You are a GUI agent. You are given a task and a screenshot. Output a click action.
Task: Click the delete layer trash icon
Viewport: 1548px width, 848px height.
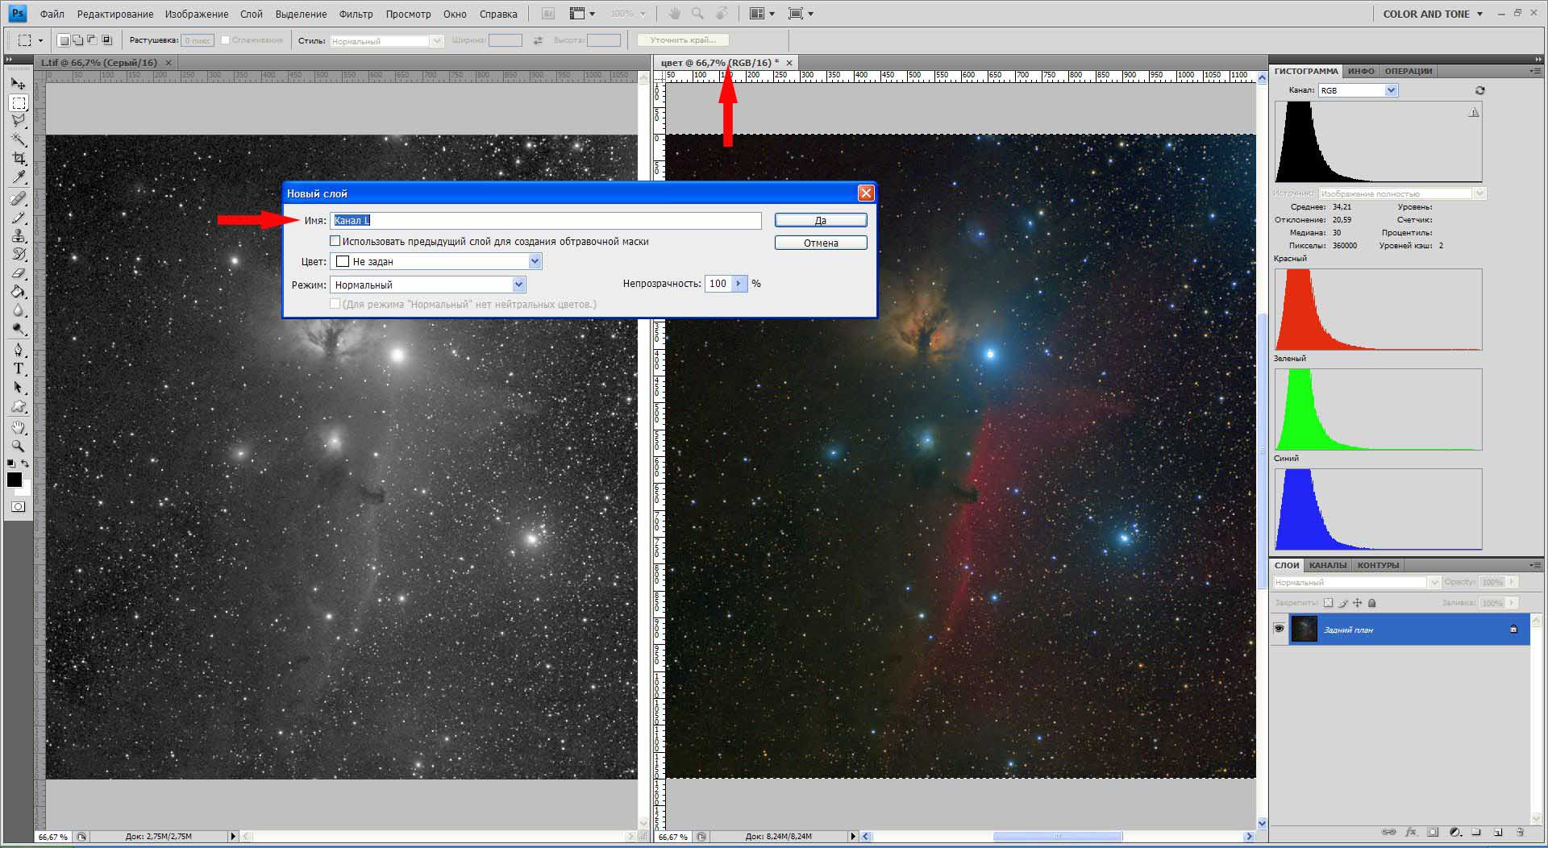1519,832
